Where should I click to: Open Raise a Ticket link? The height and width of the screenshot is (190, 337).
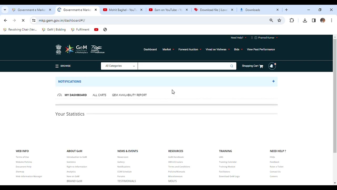pyautogui.click(x=276, y=167)
